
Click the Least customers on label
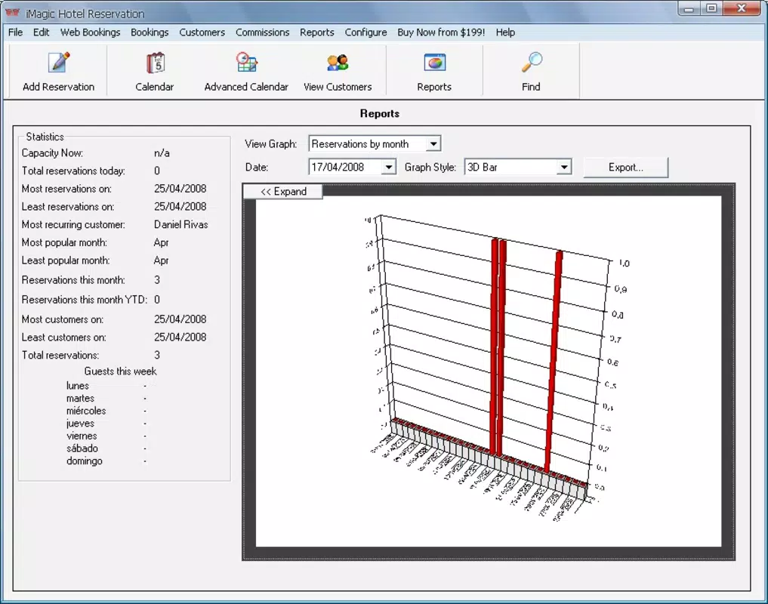click(x=63, y=337)
